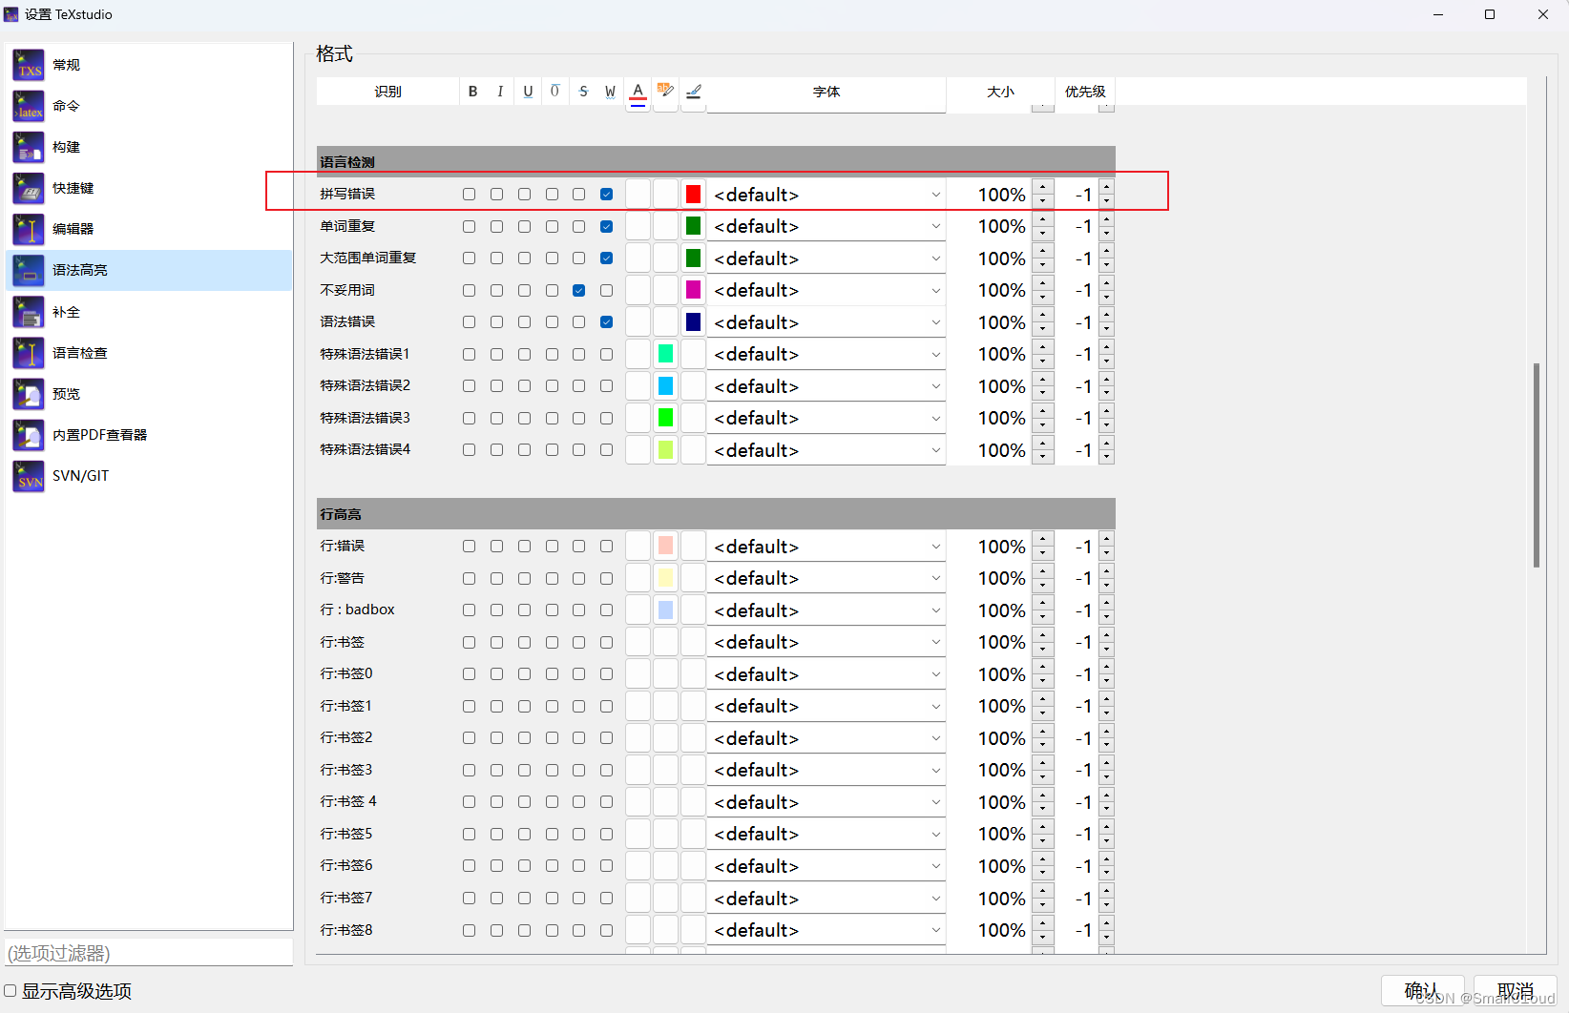
Task: Click the 选项过滤器 filter field
Action: [x=149, y=953]
